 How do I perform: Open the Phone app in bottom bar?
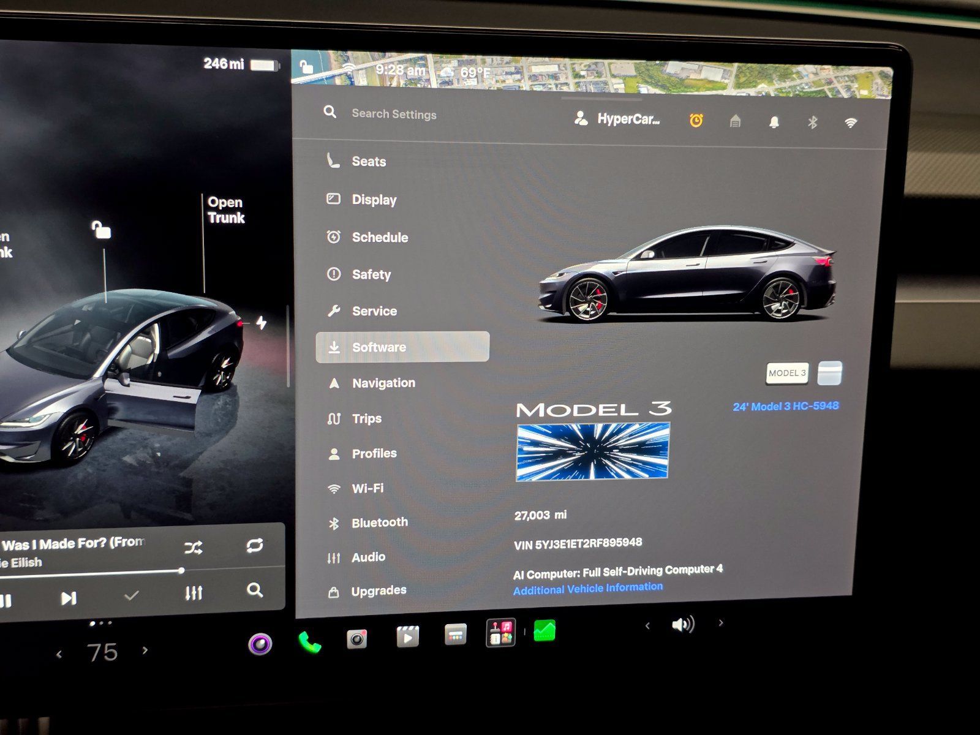pyautogui.click(x=309, y=642)
